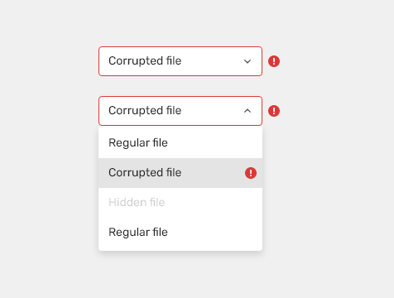394x298 pixels.
Task: Click the up chevron icon in the open select
Action: pos(247,111)
